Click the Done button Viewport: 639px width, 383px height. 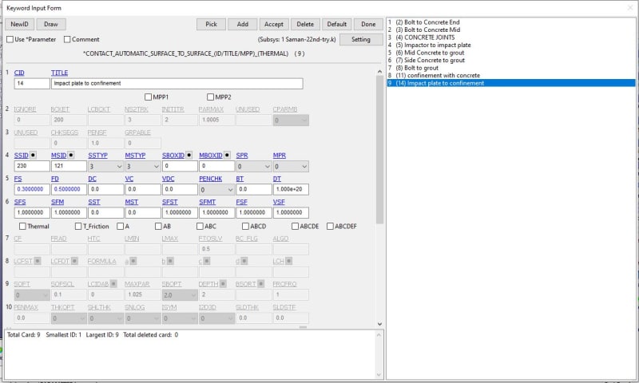pos(368,24)
